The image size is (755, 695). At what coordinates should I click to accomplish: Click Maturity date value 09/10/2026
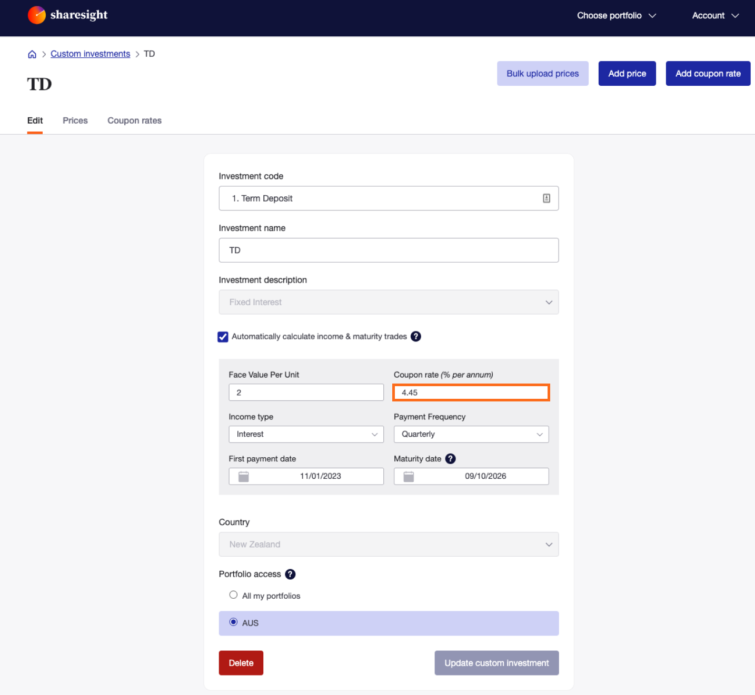pyautogui.click(x=485, y=476)
